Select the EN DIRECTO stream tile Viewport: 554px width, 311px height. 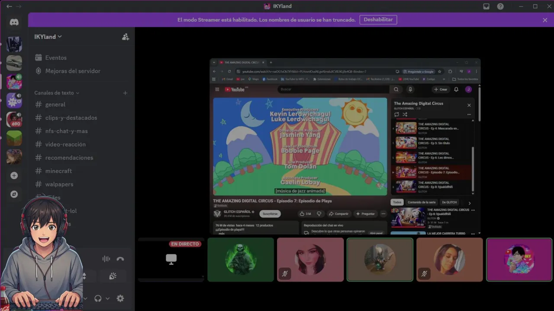tap(171, 260)
